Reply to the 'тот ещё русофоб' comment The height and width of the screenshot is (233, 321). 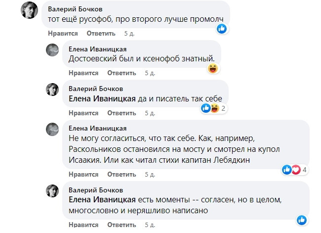(101, 34)
